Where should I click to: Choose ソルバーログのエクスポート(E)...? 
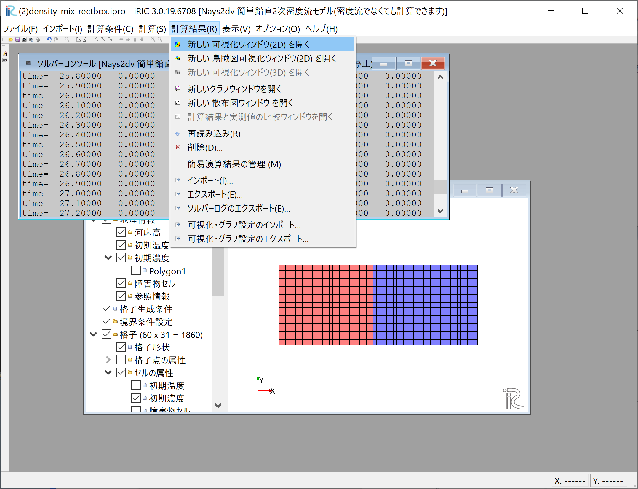262,208
